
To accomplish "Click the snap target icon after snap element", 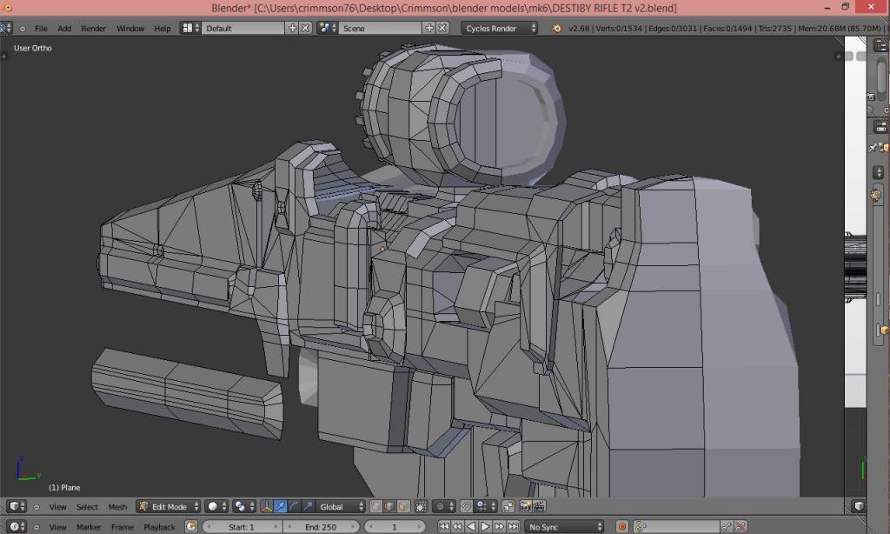I will click(x=508, y=507).
